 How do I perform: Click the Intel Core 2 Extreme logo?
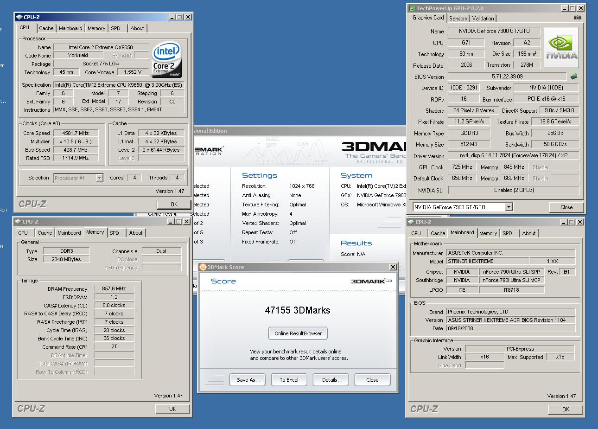coord(167,59)
